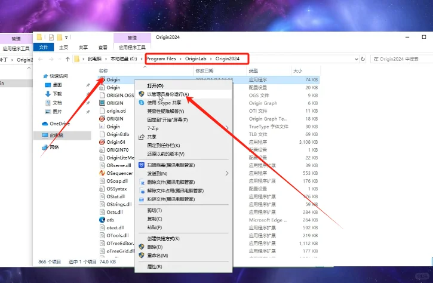The height and width of the screenshot is (283, 433).
Task: Expand the 7-Zip submenu
Action: 227,128
